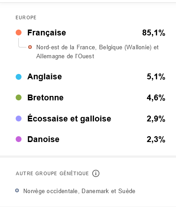Viewport: 176px width, 207px height.
Task: Click the orange dot next to Française
Action: 19,32
